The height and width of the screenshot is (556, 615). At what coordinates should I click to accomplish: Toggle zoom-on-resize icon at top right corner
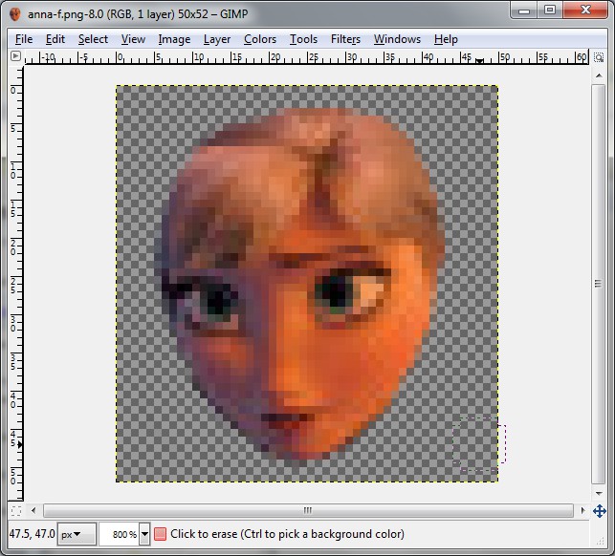[x=599, y=57]
